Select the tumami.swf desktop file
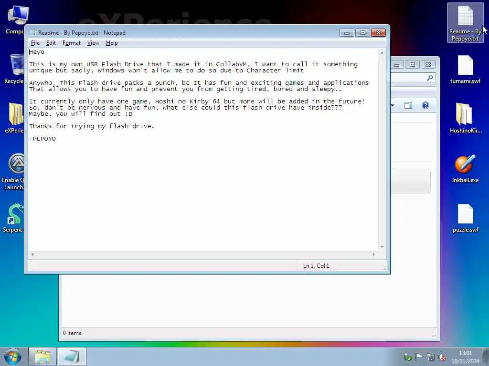 pos(465,70)
